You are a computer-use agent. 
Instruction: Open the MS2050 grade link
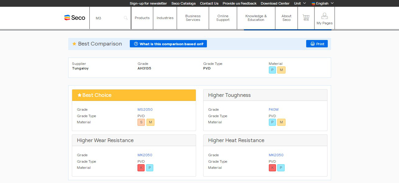point(145,109)
